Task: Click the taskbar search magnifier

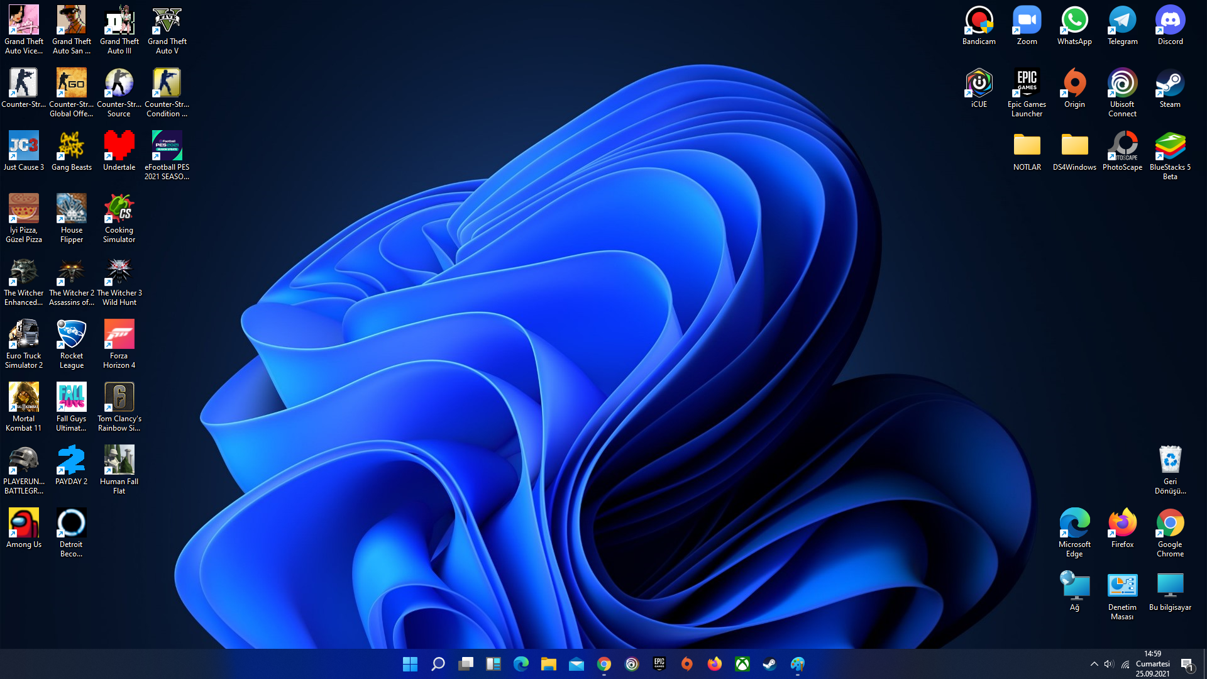Action: pos(438,664)
